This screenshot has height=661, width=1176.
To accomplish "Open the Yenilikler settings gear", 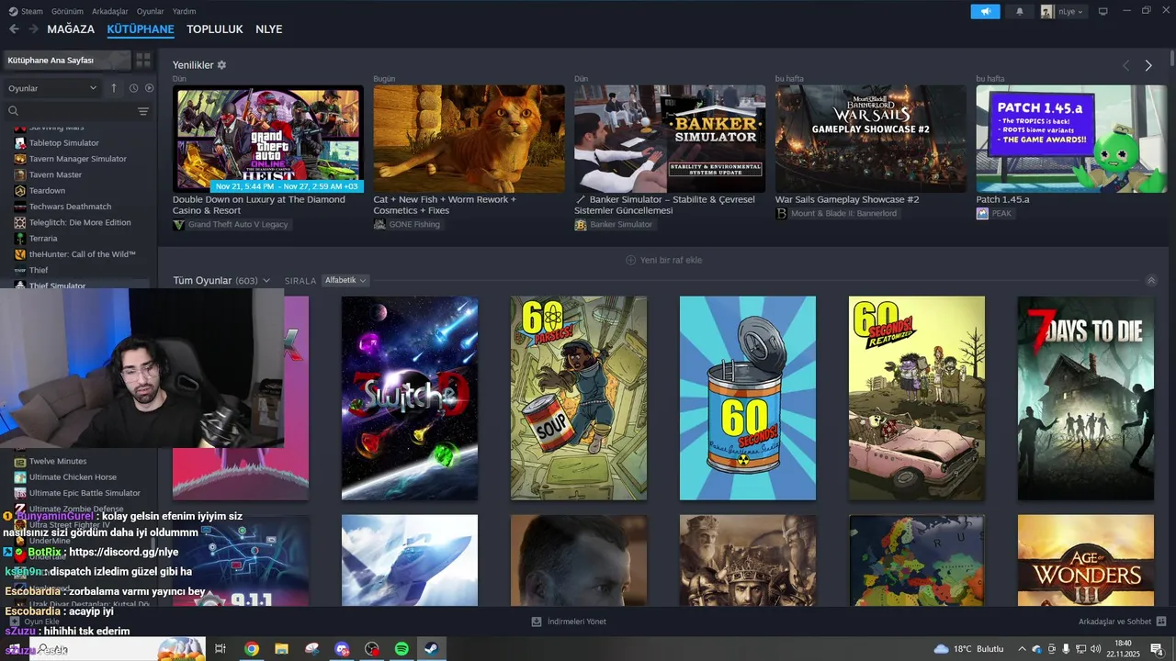I will [221, 65].
